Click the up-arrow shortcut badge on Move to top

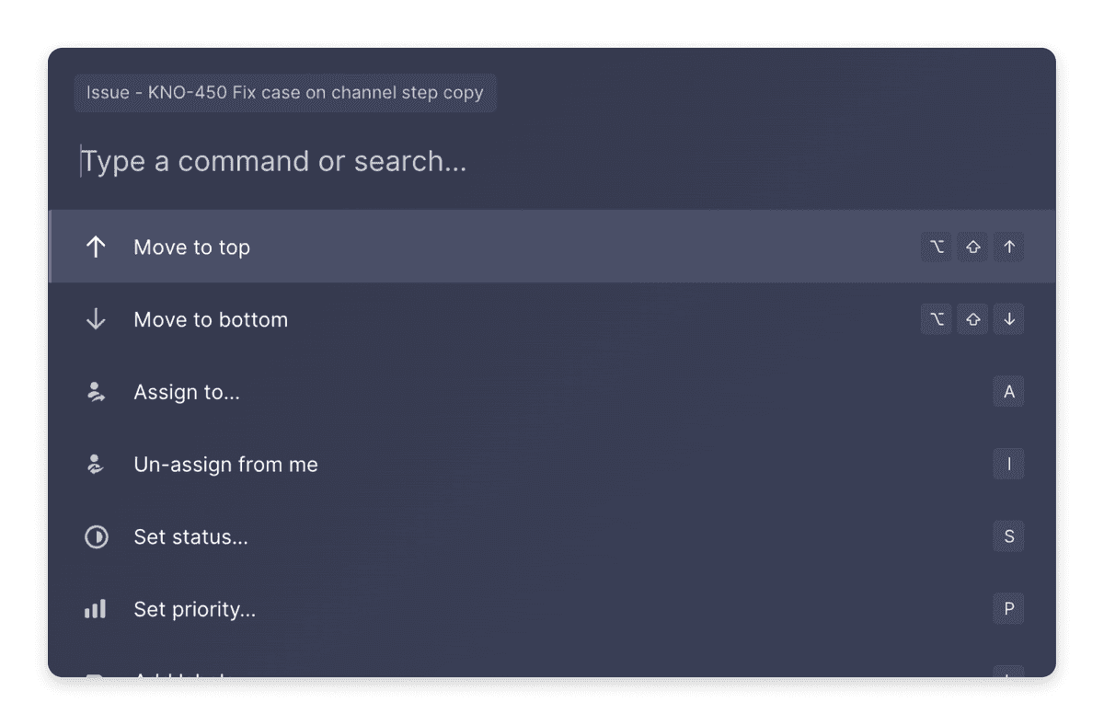click(x=1008, y=247)
